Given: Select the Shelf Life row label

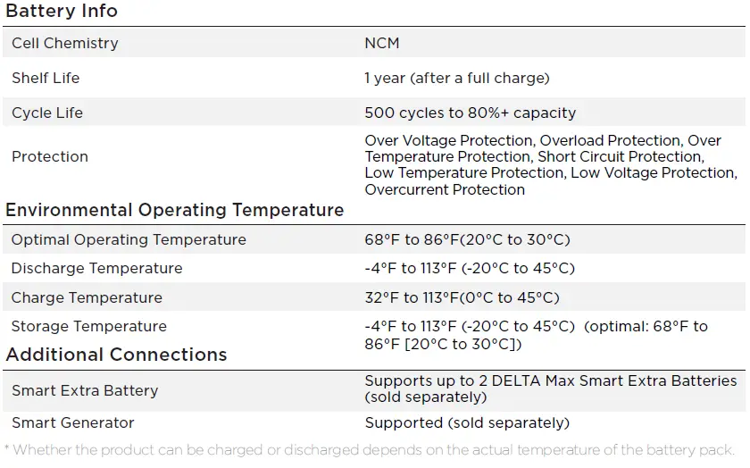Looking at the screenshot, I should (x=46, y=78).
